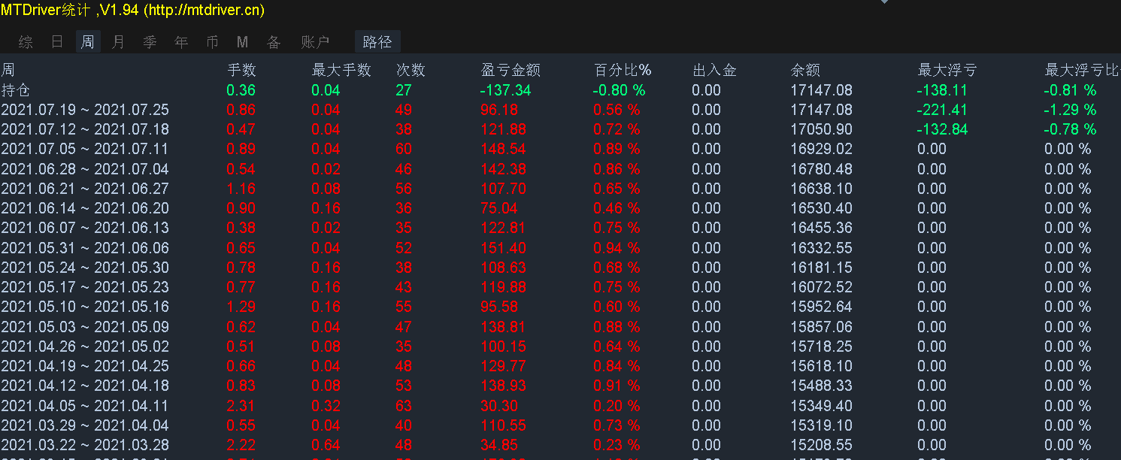
Task: Click the percentage cell 0.20 %
Action: tap(617, 406)
